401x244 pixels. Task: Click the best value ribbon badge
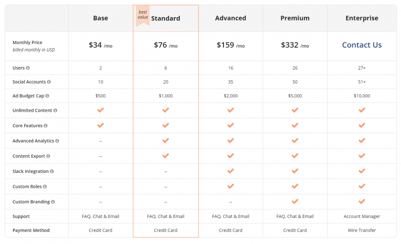[x=143, y=16]
